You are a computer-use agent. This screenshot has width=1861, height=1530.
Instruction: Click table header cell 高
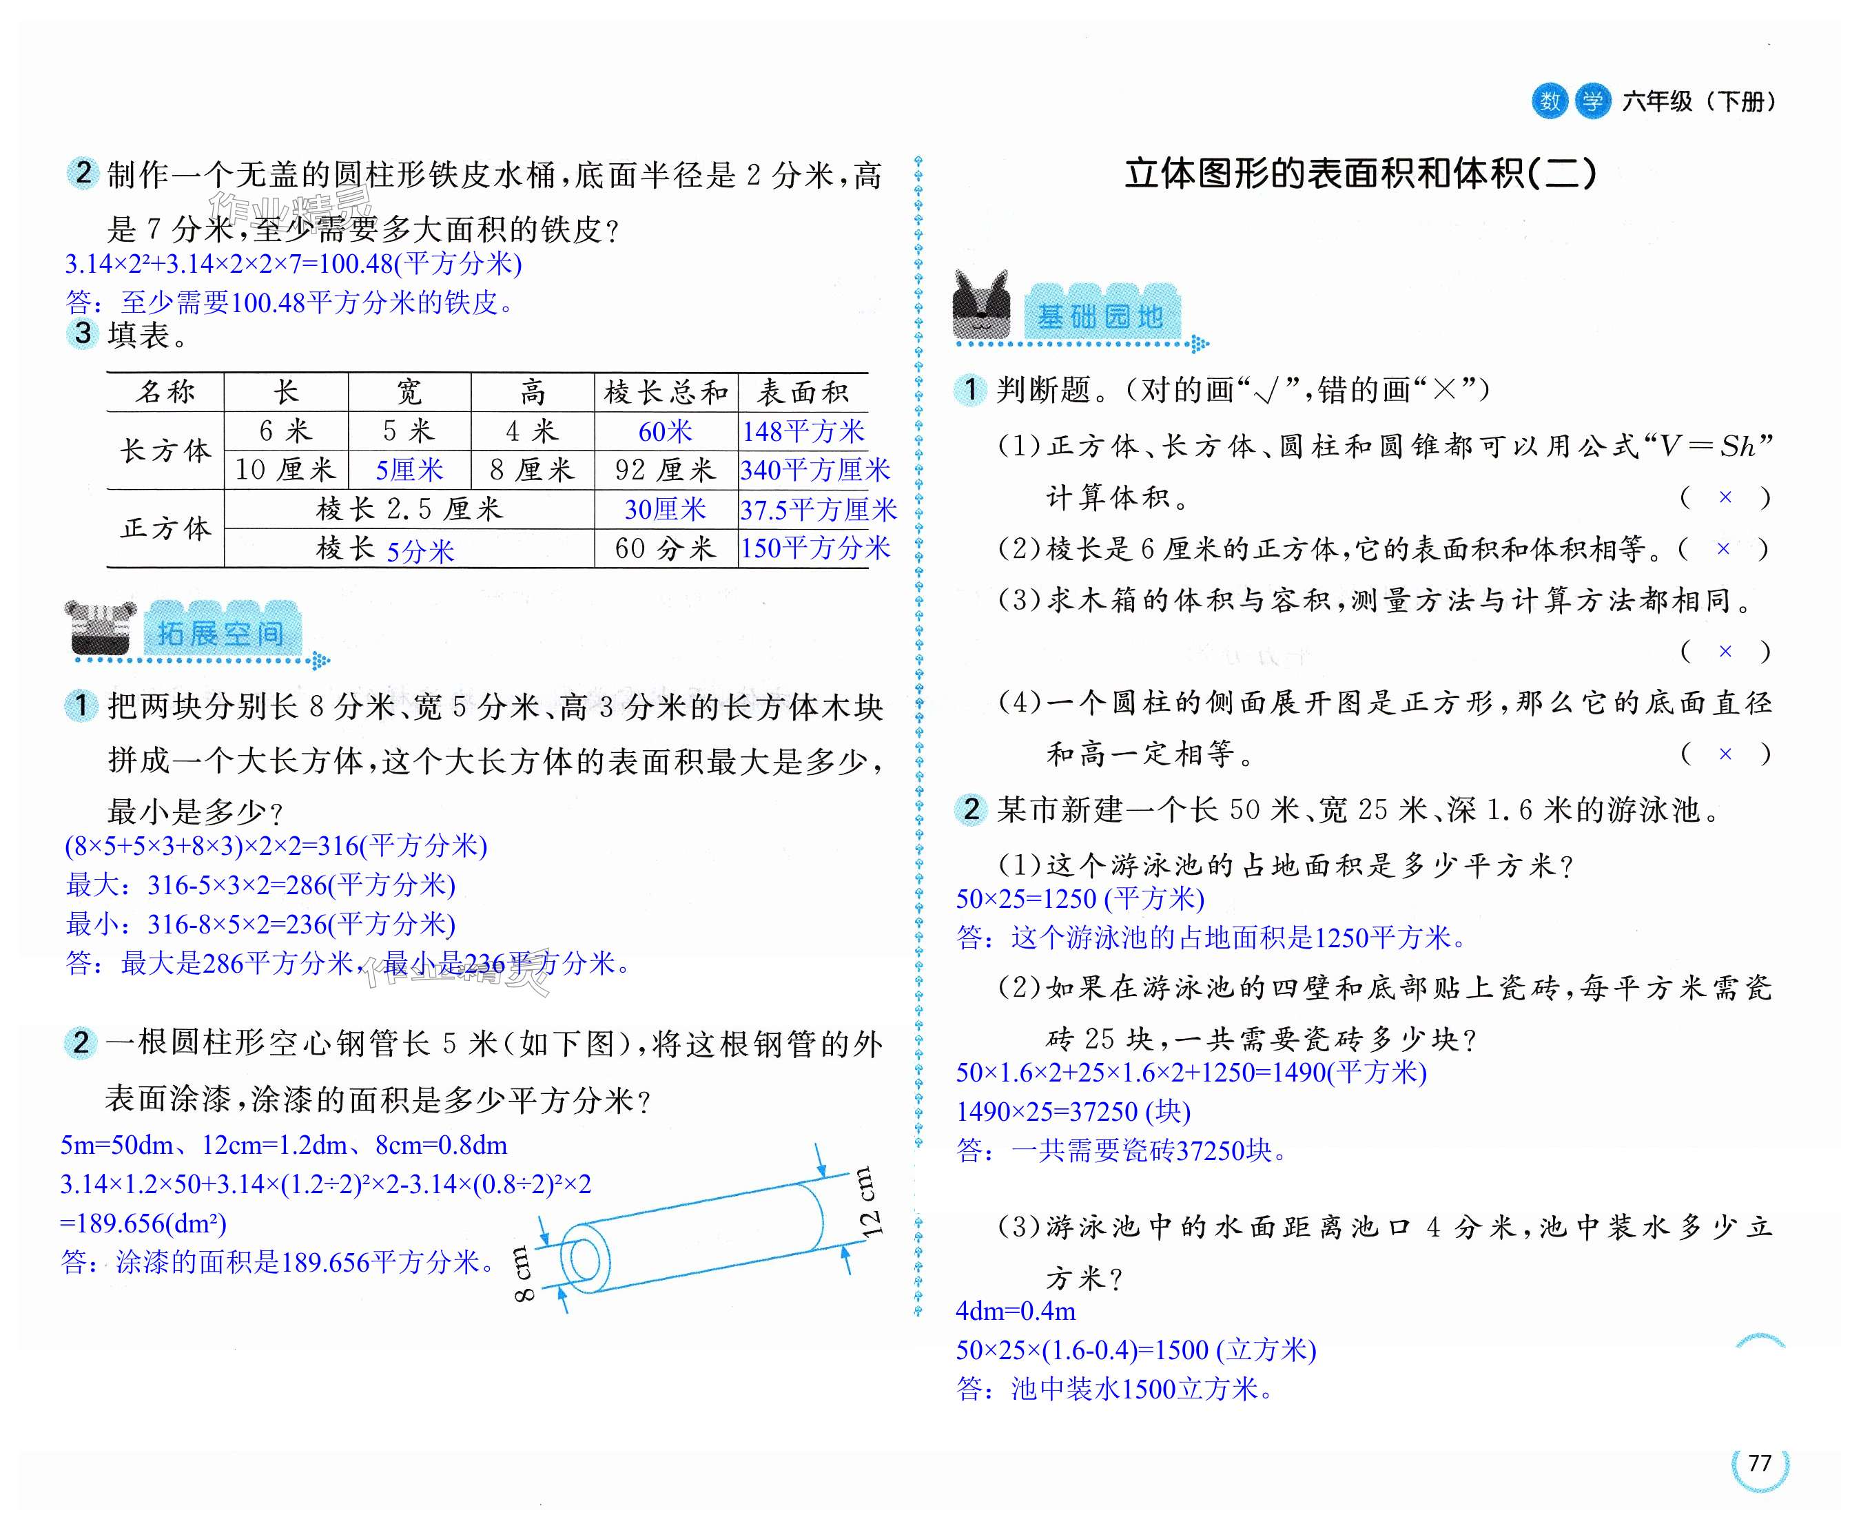click(x=533, y=392)
